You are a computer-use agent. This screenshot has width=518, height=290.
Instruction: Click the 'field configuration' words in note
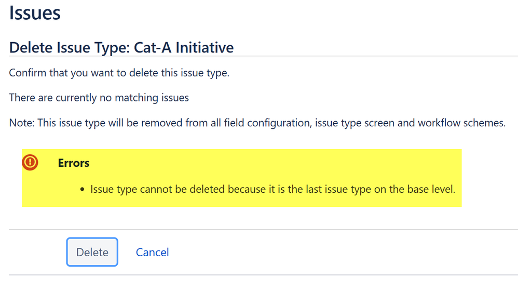268,123
